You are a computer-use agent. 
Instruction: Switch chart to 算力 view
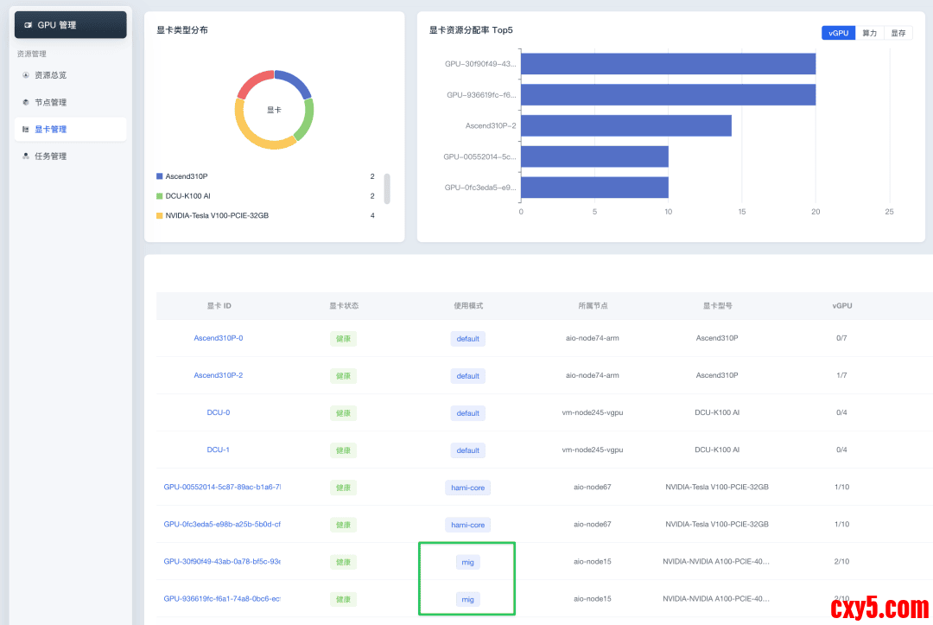coord(869,33)
